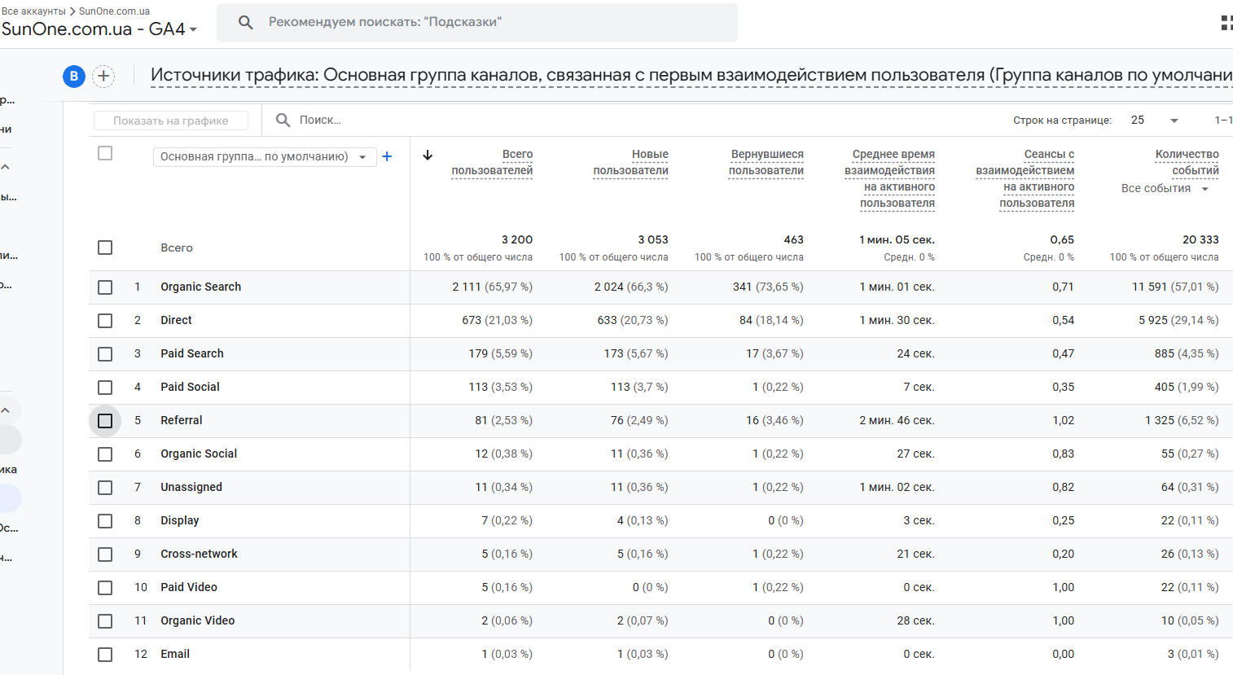Viewport: 1233px width, 675px height.
Task: Click the Показать на графике button
Action: pyautogui.click(x=171, y=121)
